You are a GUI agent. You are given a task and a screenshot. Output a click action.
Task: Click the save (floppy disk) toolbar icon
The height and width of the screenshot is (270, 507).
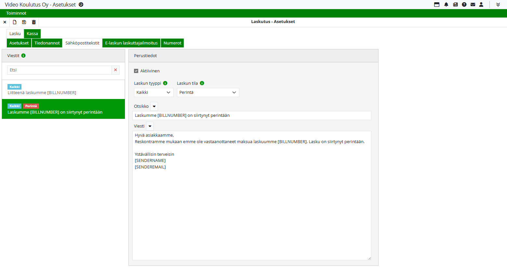click(24, 22)
